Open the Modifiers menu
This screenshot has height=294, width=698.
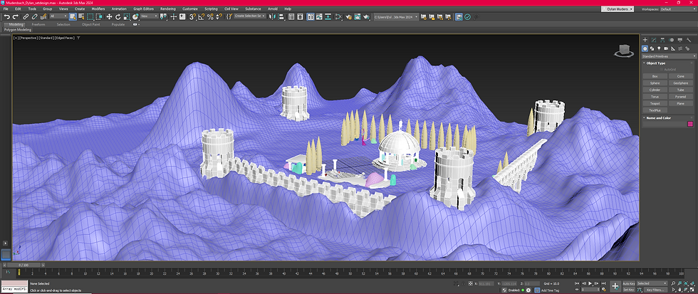point(98,9)
